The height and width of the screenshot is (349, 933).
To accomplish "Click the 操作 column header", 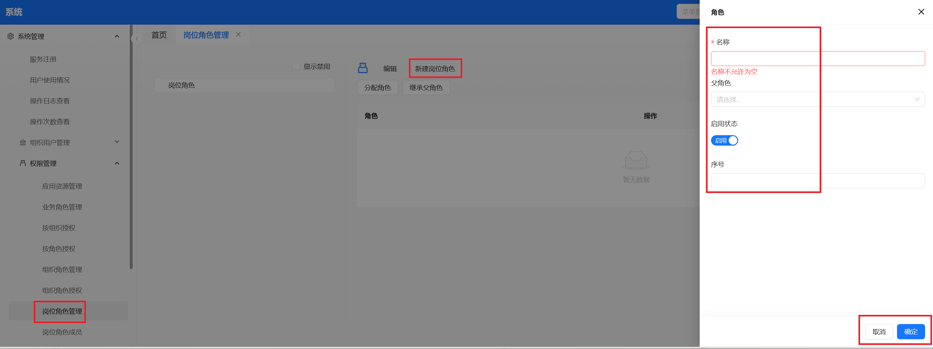I will click(650, 116).
